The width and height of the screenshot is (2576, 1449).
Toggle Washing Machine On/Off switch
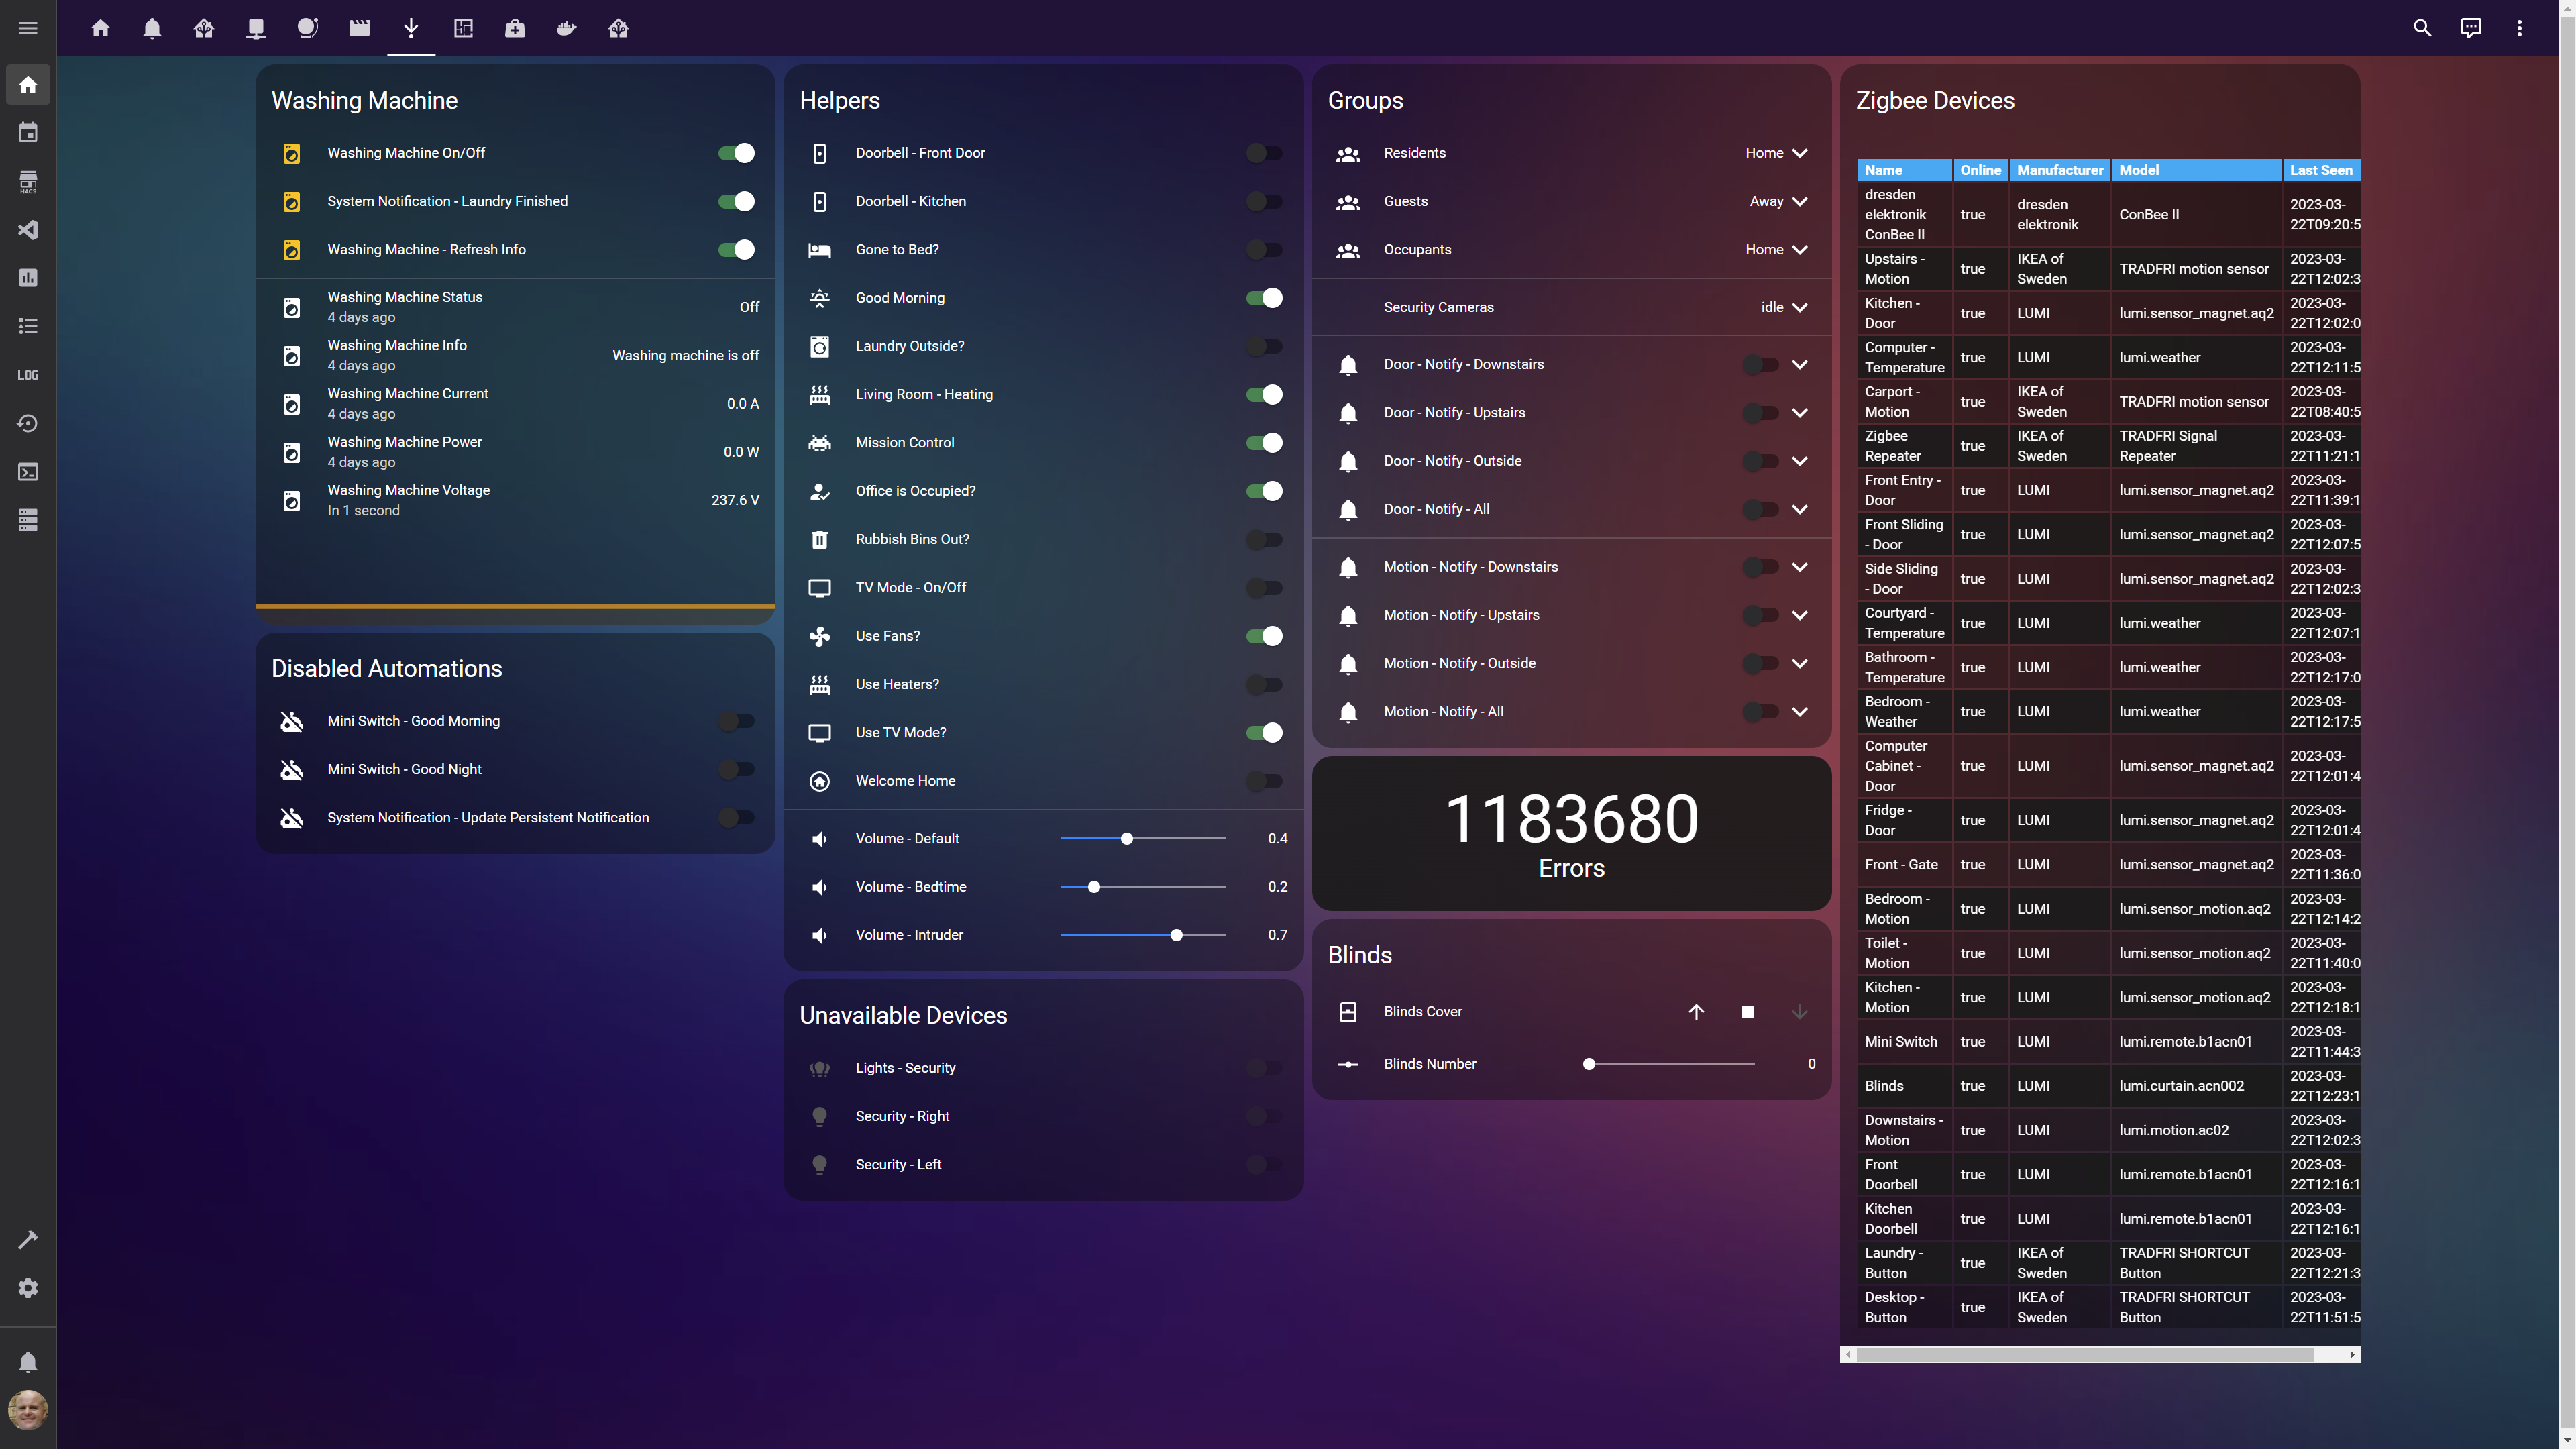click(x=736, y=153)
